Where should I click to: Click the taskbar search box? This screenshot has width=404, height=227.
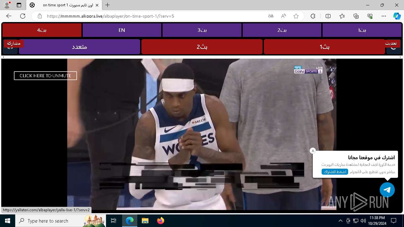[61, 221]
